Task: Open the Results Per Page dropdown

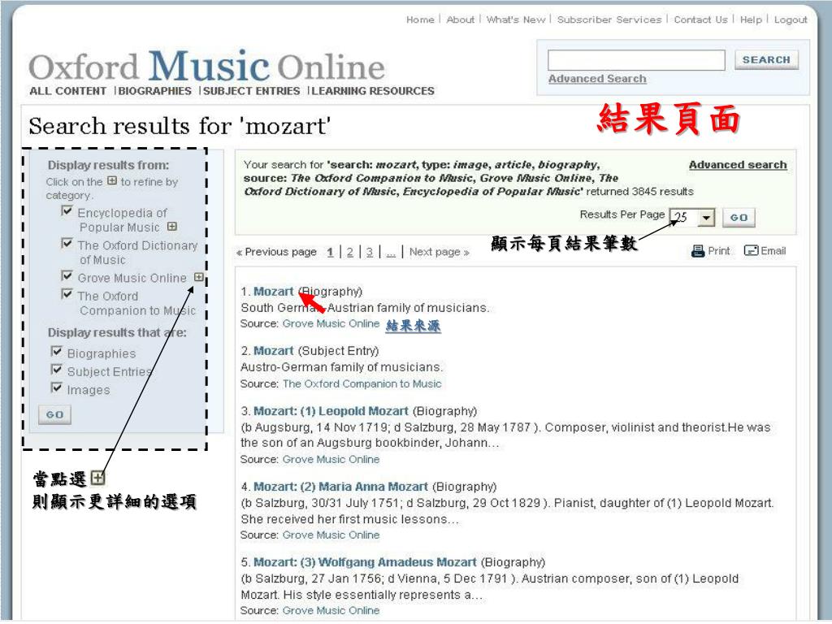Action: 692,218
